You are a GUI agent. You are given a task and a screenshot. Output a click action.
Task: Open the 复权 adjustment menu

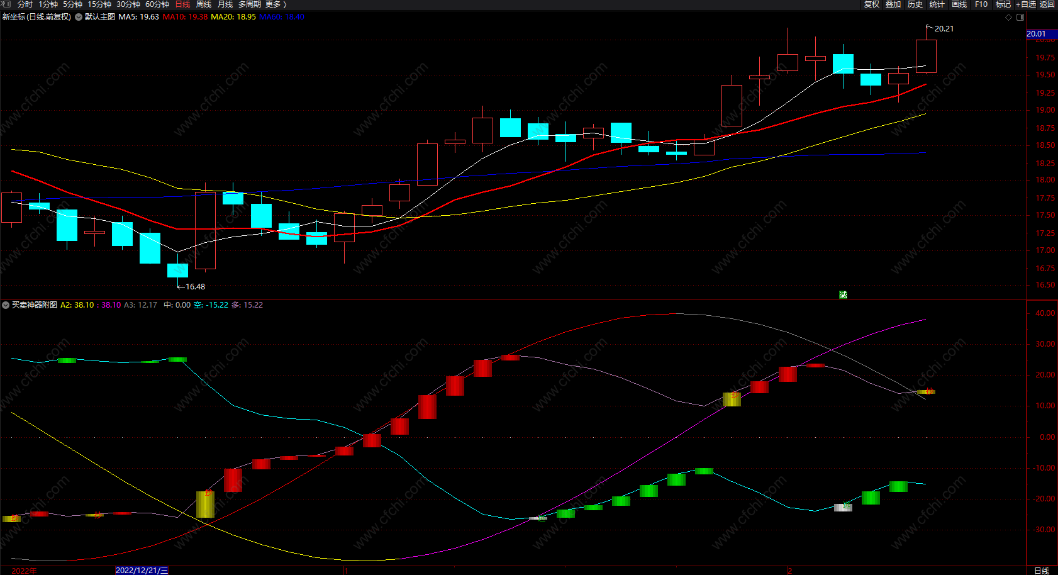pyautogui.click(x=872, y=4)
